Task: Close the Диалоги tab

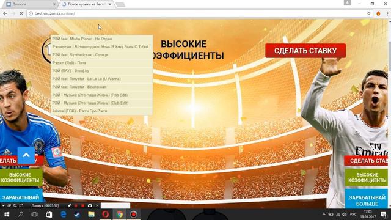Action: pyautogui.click(x=54, y=4)
